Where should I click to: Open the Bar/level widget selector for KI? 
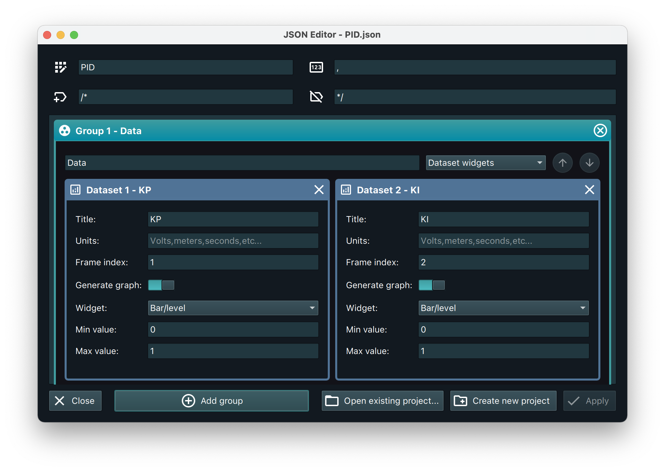coord(503,308)
